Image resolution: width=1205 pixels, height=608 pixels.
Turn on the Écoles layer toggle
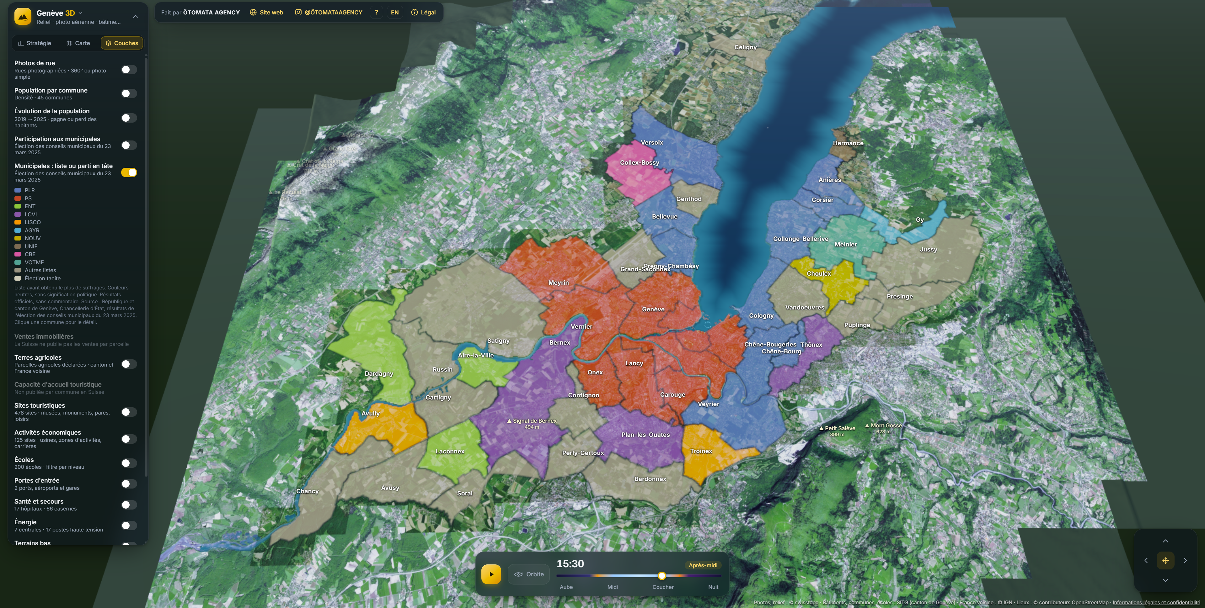(x=129, y=463)
